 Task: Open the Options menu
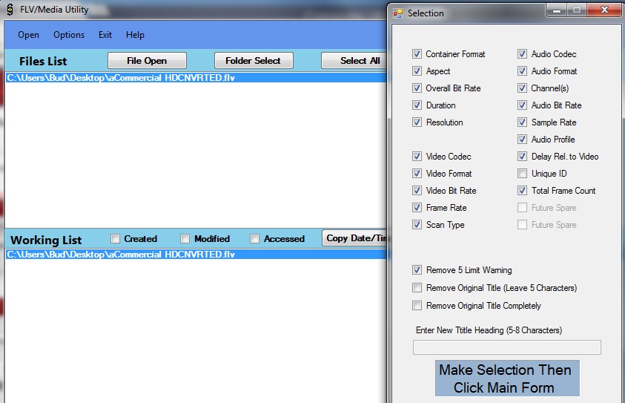(x=69, y=35)
